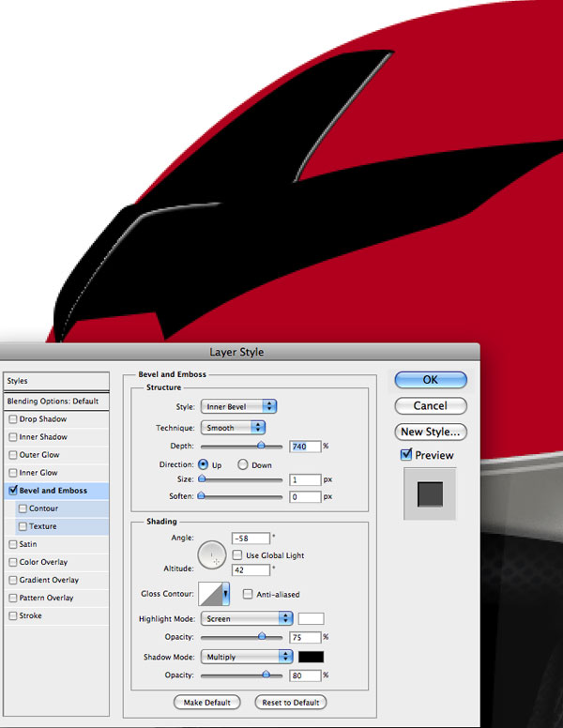Click the New Style... button
The height and width of the screenshot is (728, 563).
(431, 432)
